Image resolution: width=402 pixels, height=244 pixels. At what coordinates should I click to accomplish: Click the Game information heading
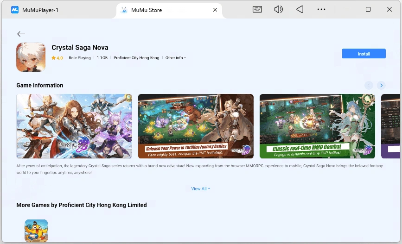tap(40, 85)
